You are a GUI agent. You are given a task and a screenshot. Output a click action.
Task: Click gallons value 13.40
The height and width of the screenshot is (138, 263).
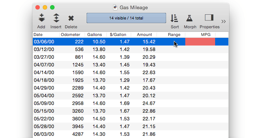[x=99, y=65]
